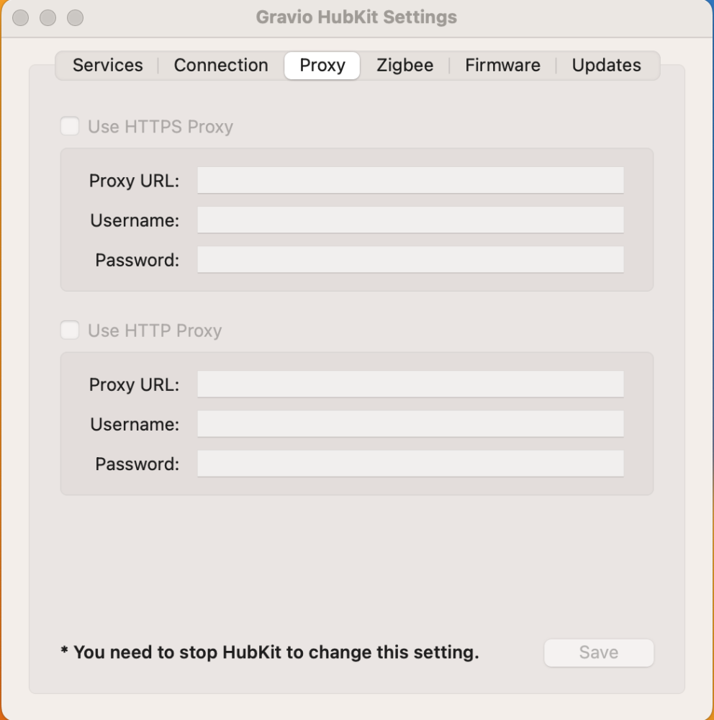Click the Gravio HubKit Settings title bar
Screen dimensions: 714x720
[x=357, y=17]
